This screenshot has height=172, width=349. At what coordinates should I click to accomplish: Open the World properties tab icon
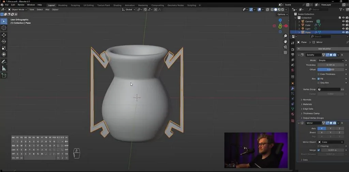point(293,70)
